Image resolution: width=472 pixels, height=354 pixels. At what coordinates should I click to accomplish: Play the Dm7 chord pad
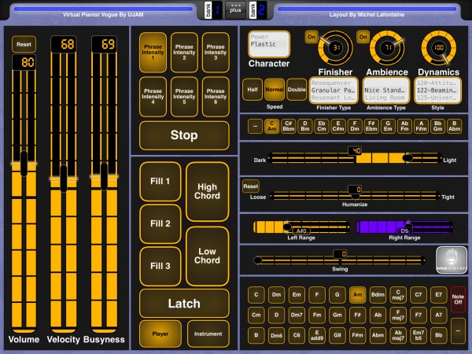click(297, 315)
